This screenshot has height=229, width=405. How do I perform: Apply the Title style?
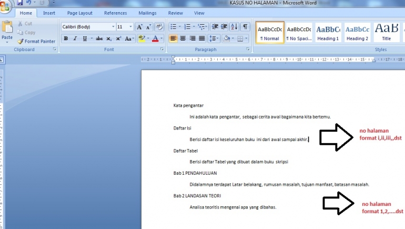(387, 32)
